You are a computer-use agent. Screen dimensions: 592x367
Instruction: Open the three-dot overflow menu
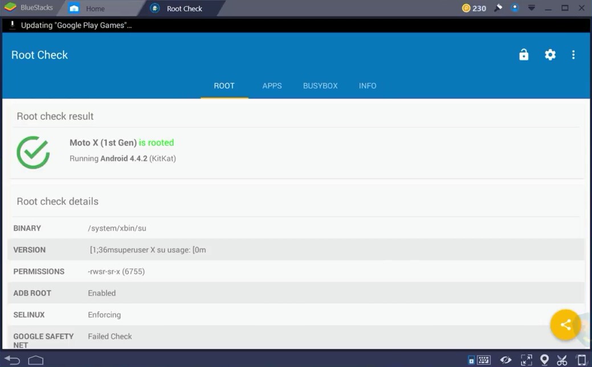point(573,55)
